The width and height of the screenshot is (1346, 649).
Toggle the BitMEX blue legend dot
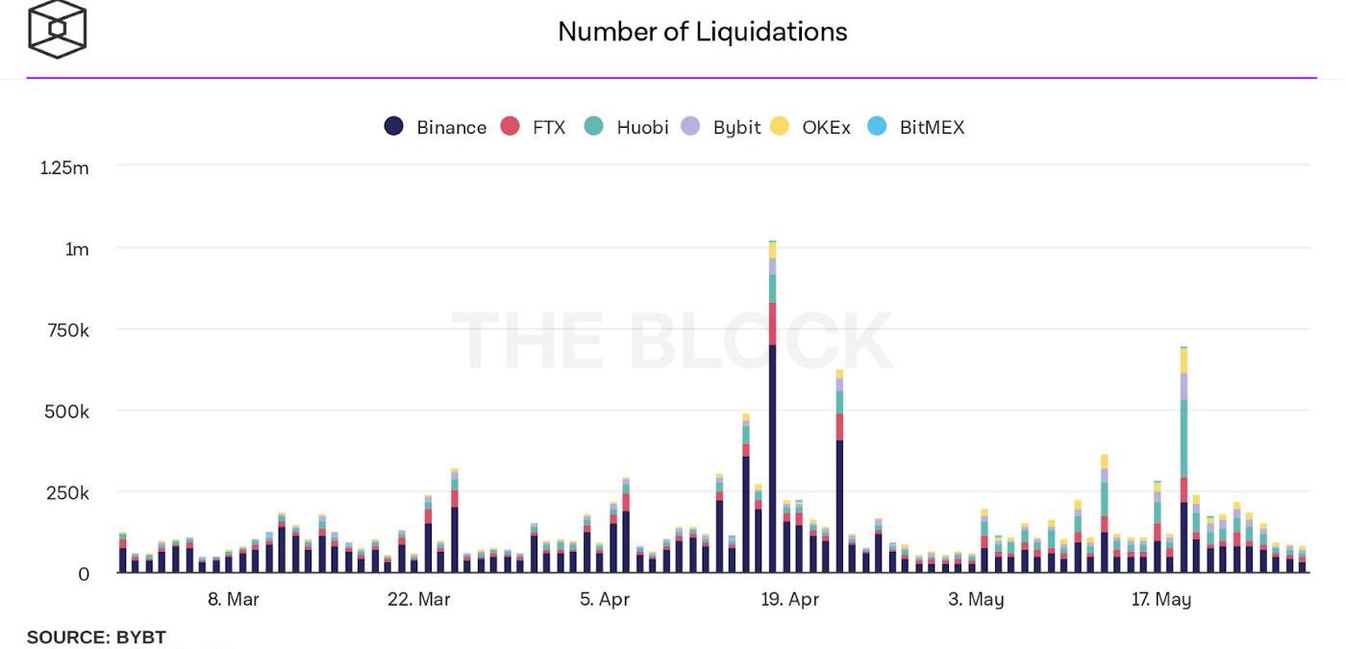point(877,126)
